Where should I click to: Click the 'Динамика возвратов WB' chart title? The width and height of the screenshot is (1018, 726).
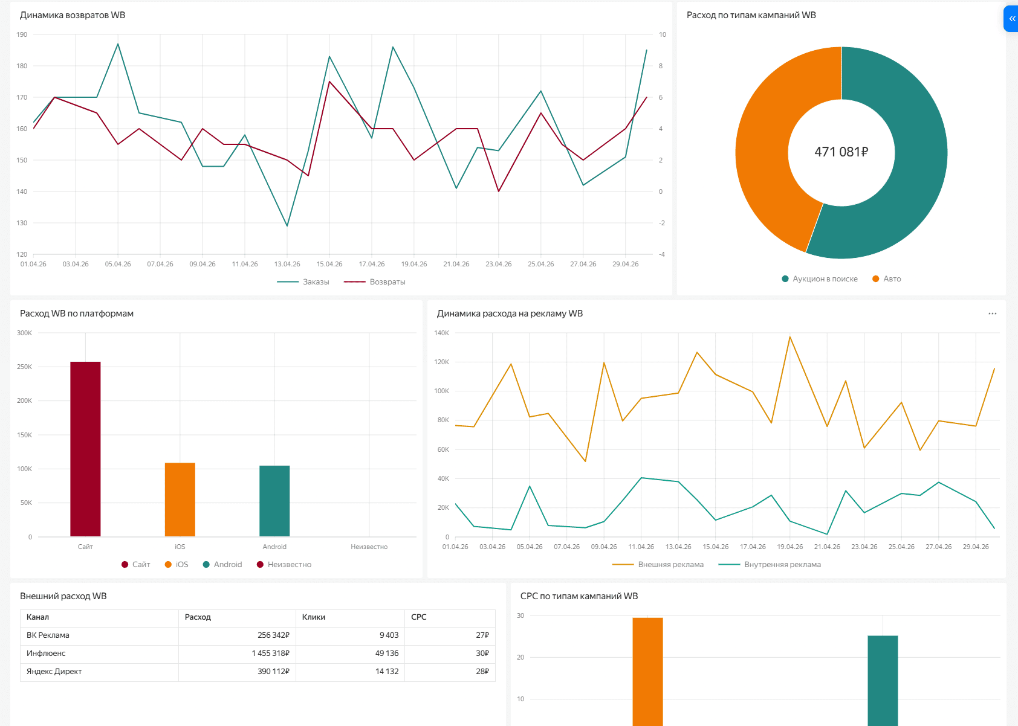tap(73, 15)
